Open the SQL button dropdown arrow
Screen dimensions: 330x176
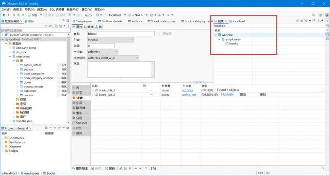pos(41,15)
